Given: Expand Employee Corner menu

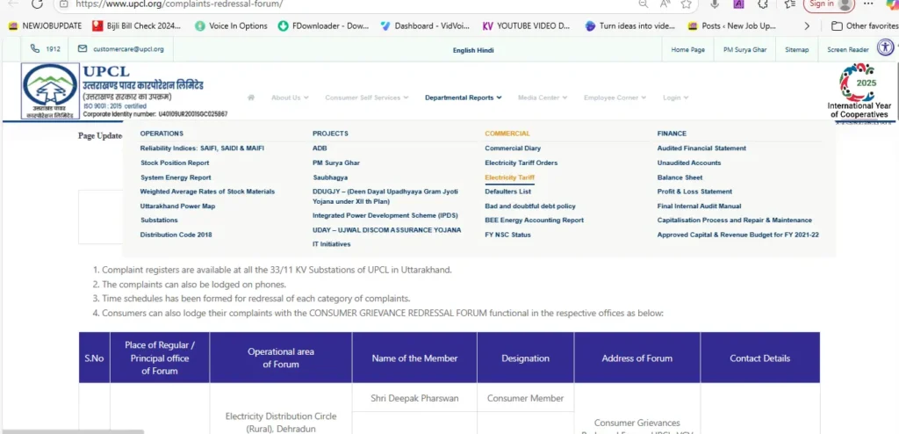Looking at the screenshot, I should tap(615, 98).
